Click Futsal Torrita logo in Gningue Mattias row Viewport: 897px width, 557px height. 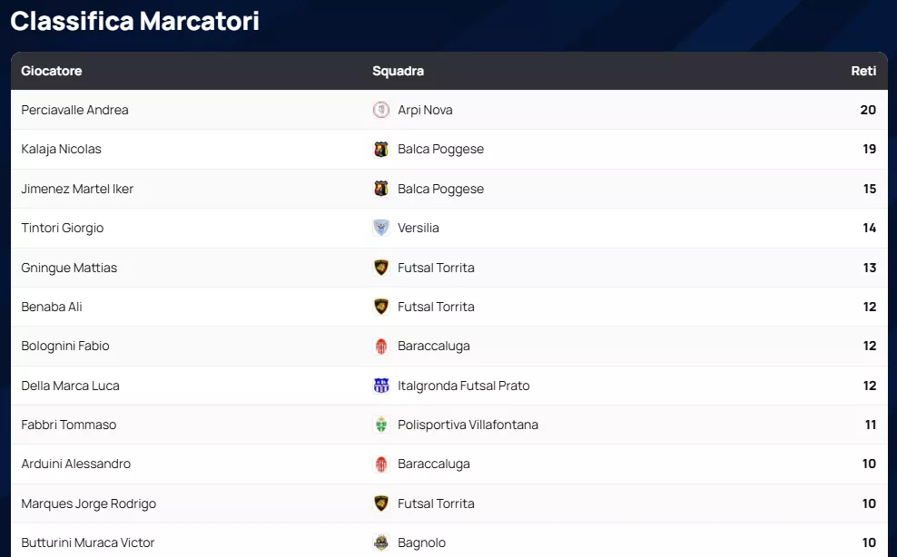[381, 268]
